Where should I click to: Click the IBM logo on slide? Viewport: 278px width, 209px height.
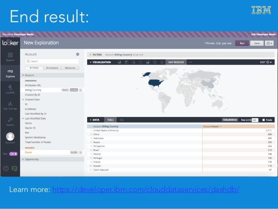pyautogui.click(x=261, y=10)
